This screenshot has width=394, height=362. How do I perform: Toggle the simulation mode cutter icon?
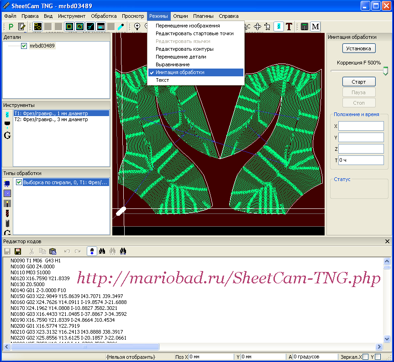[278, 27]
